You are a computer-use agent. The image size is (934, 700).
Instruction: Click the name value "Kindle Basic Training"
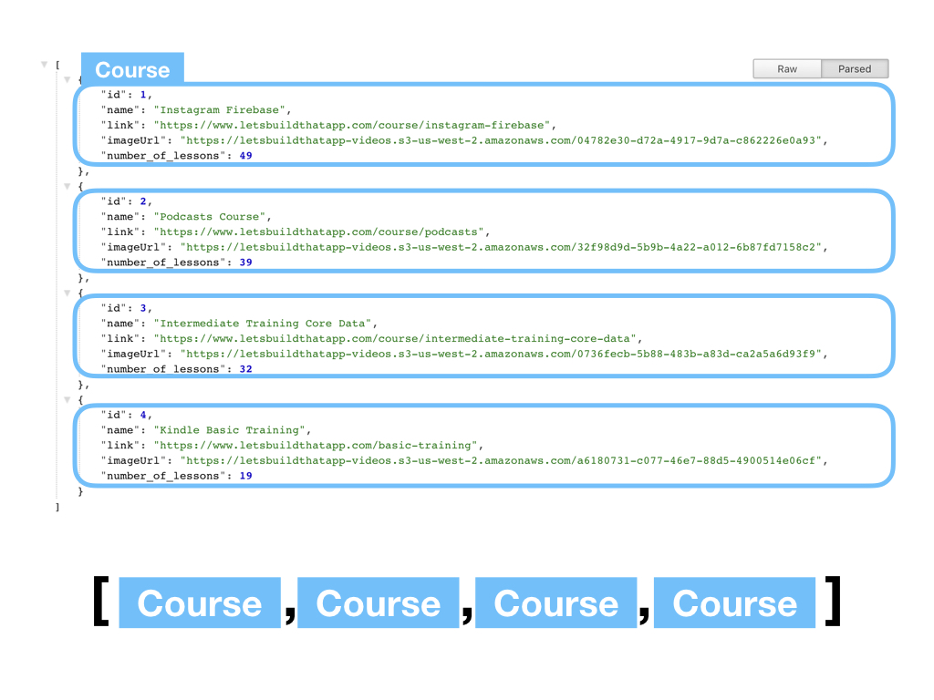point(229,430)
